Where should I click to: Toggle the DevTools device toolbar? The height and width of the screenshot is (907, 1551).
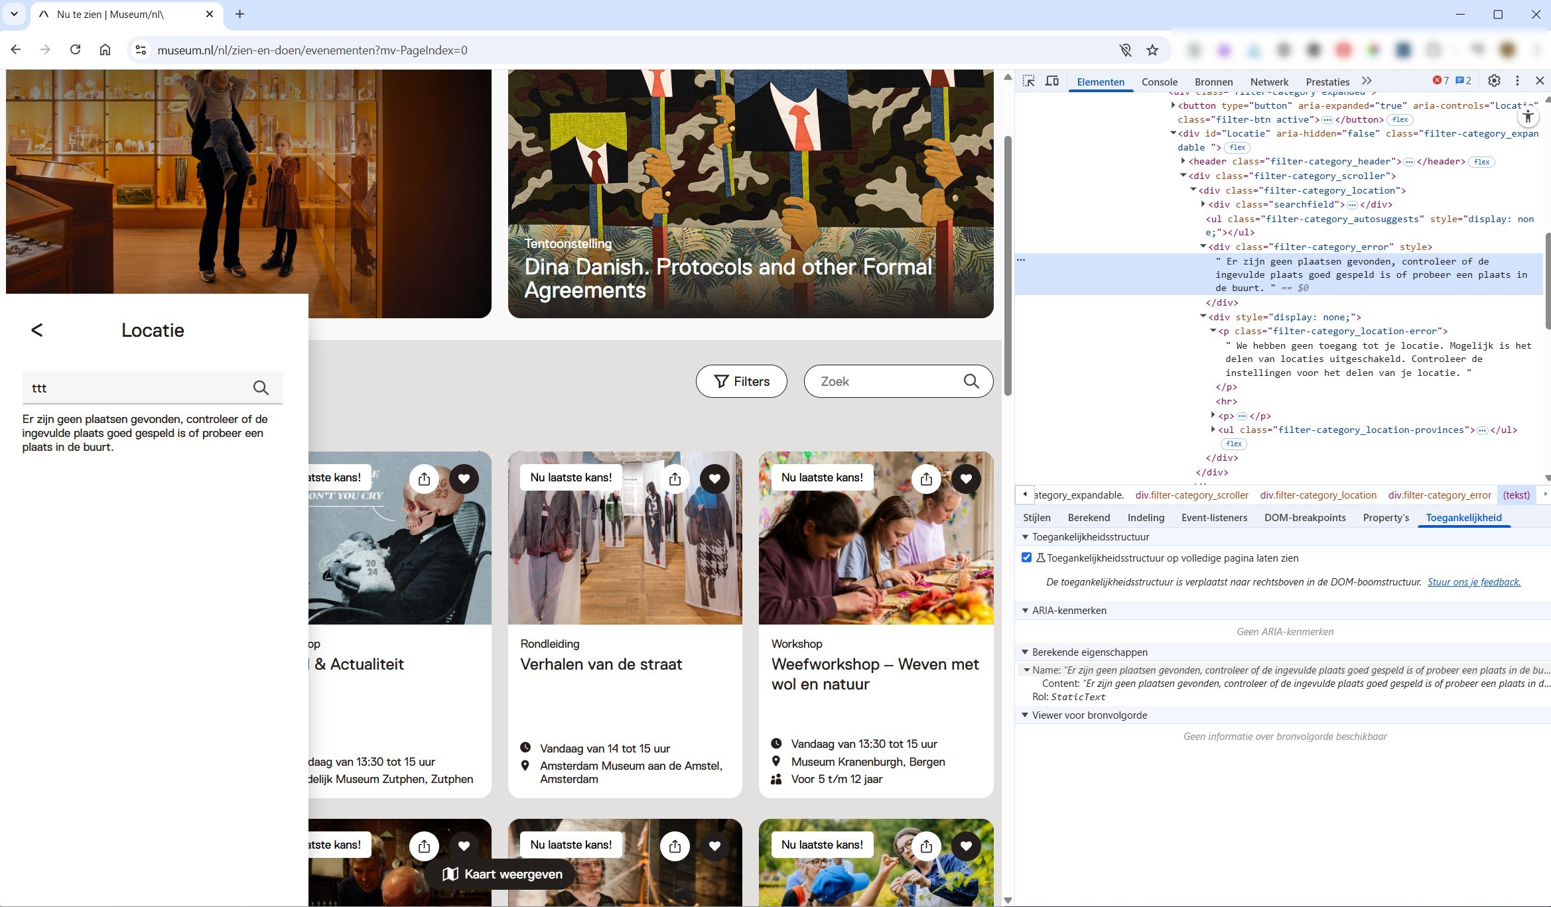tap(1052, 81)
